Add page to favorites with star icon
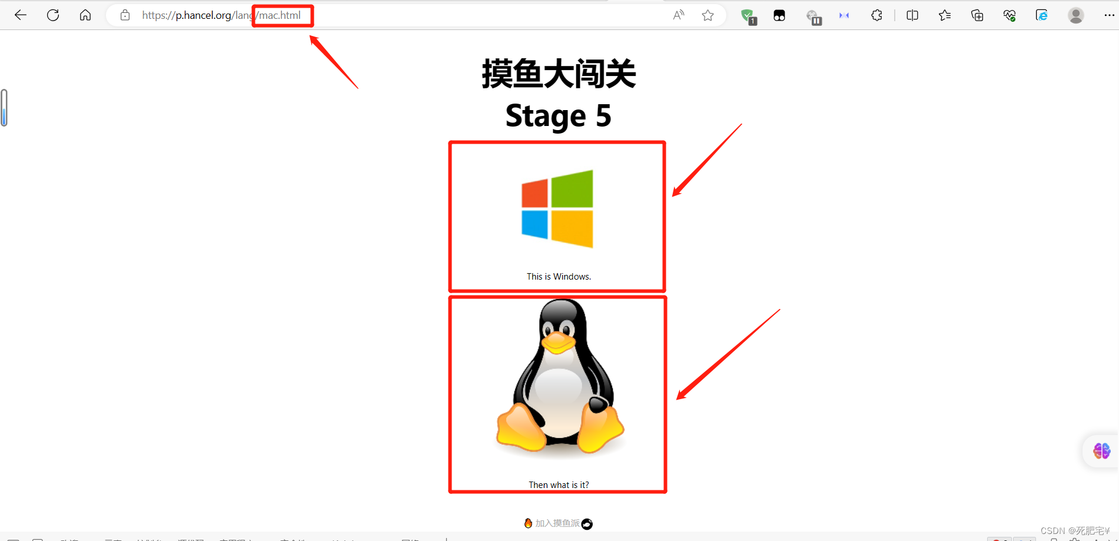 (x=708, y=15)
